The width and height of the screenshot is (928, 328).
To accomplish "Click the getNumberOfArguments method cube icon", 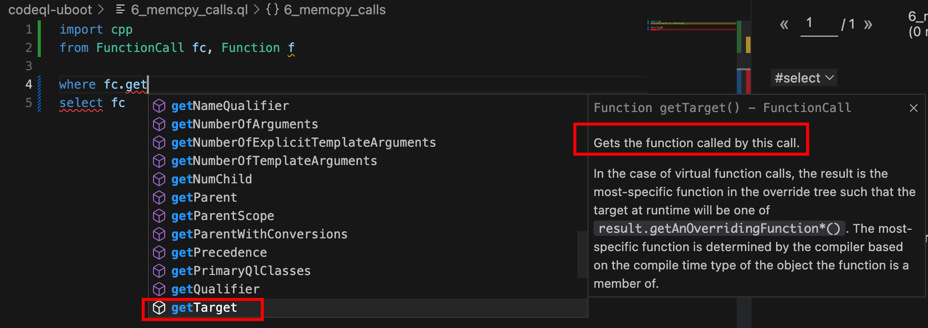I will pos(159,124).
